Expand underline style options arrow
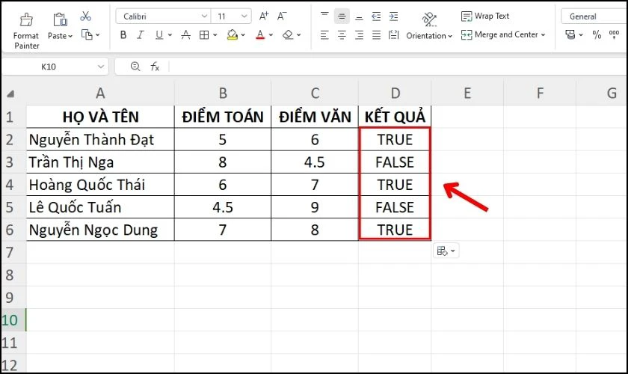 point(170,35)
